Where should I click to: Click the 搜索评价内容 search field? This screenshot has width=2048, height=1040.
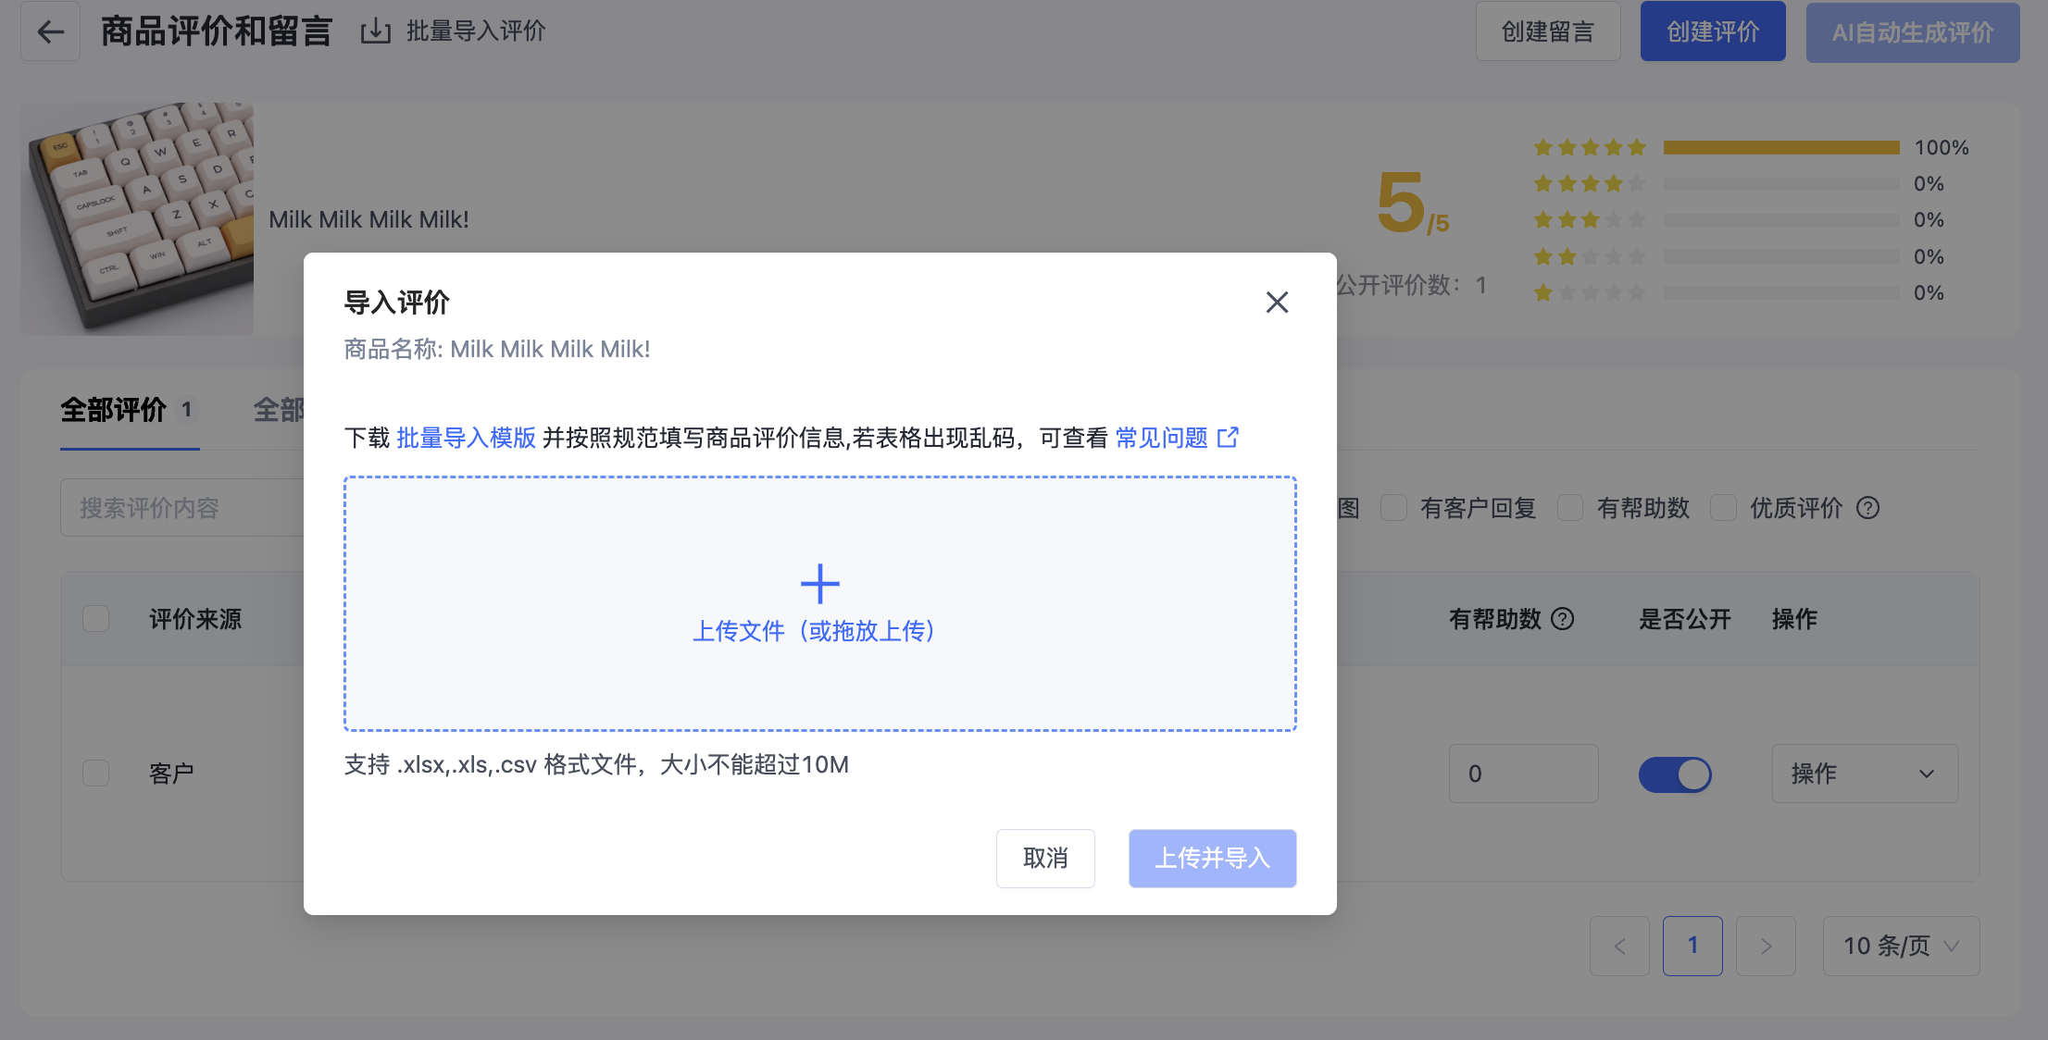click(182, 508)
